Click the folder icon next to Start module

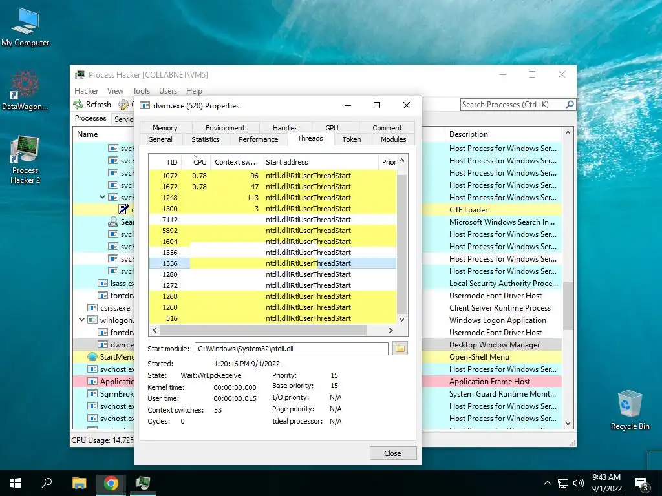pos(400,348)
